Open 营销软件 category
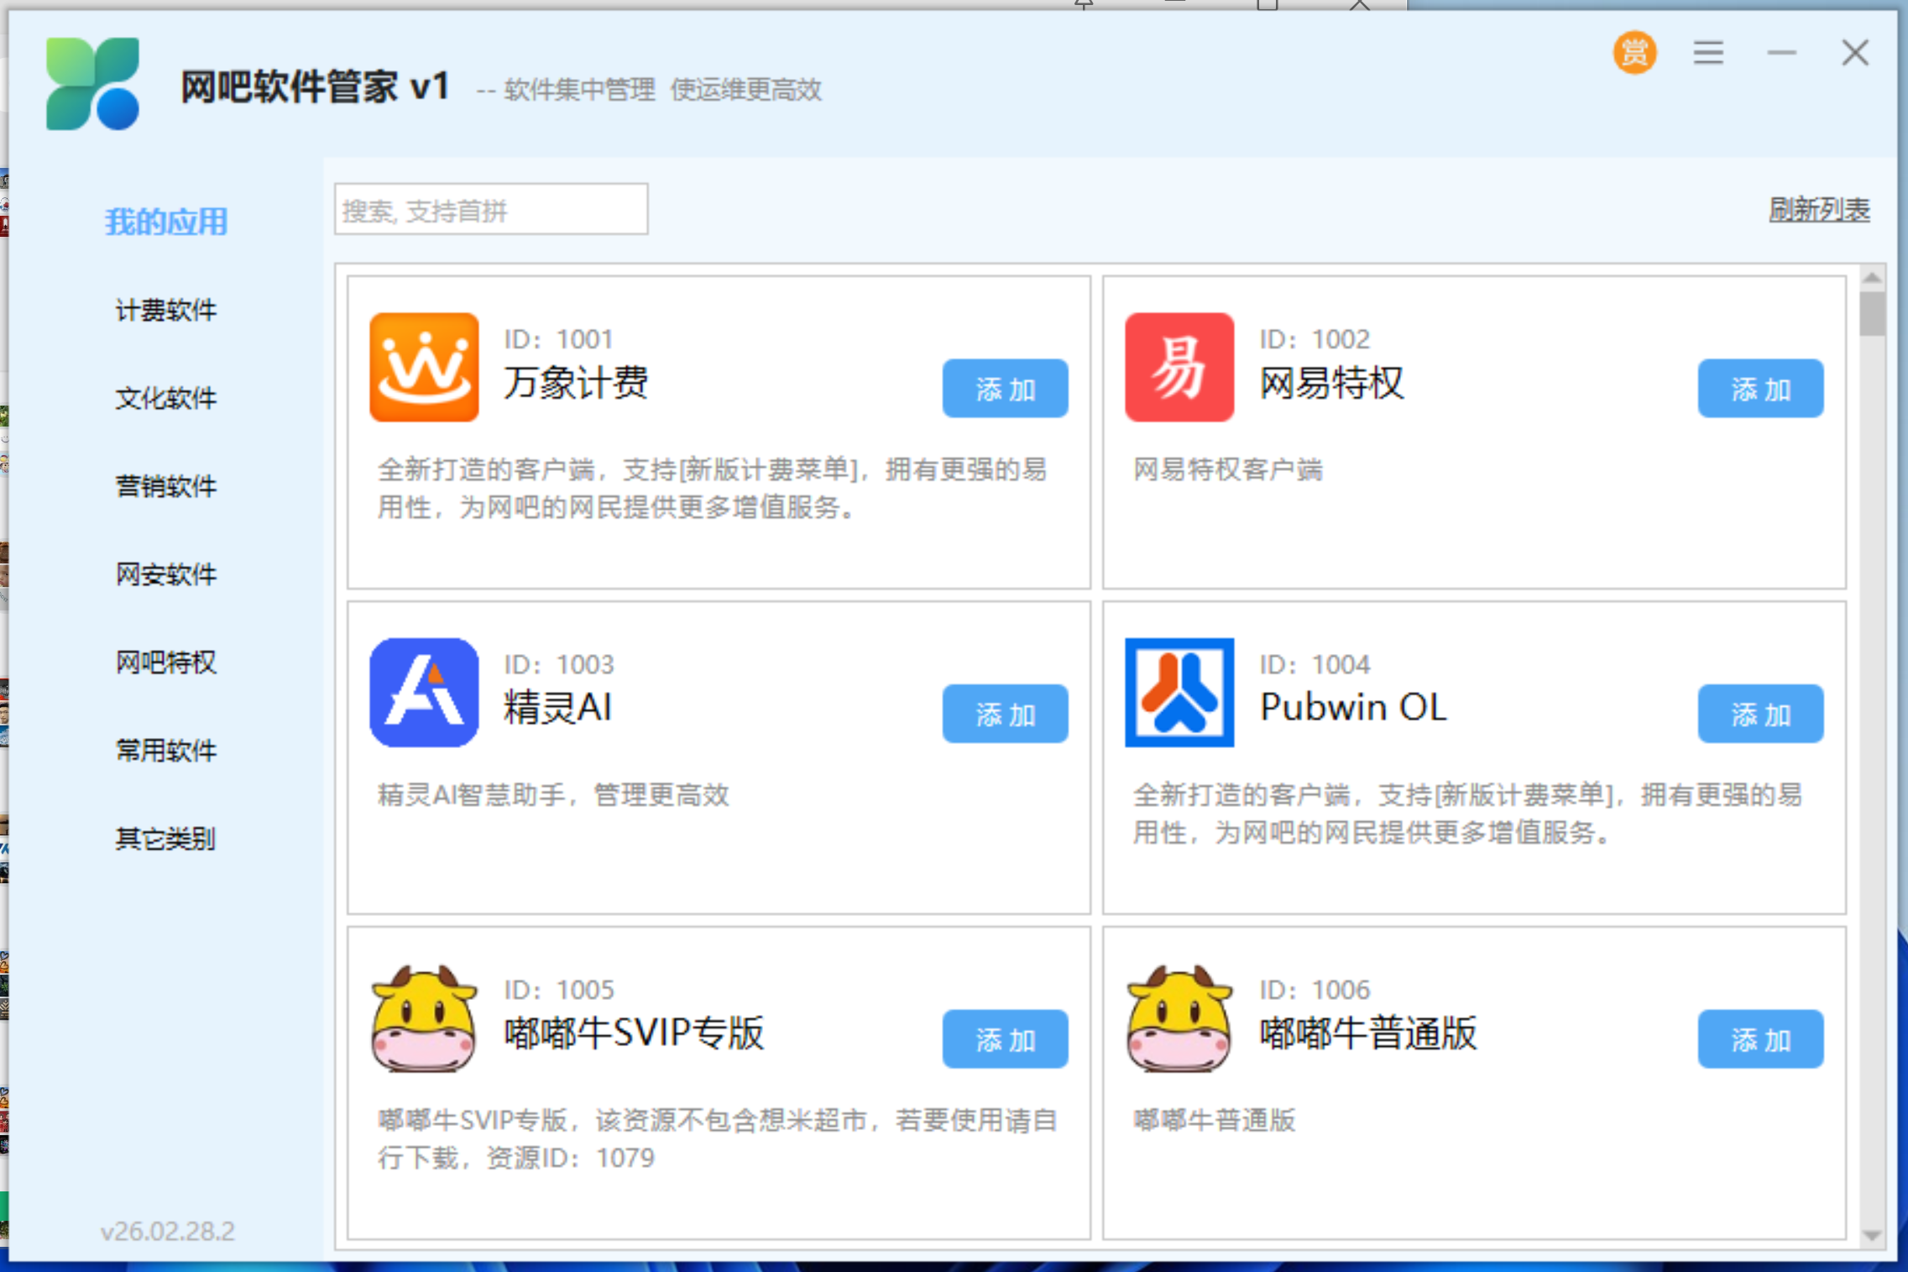This screenshot has width=1908, height=1272. click(166, 486)
